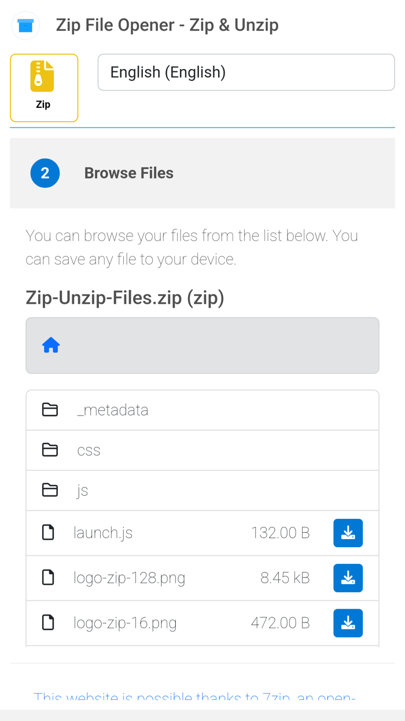Download logo-zip-128.png
This screenshot has width=405, height=721.
coord(348,577)
